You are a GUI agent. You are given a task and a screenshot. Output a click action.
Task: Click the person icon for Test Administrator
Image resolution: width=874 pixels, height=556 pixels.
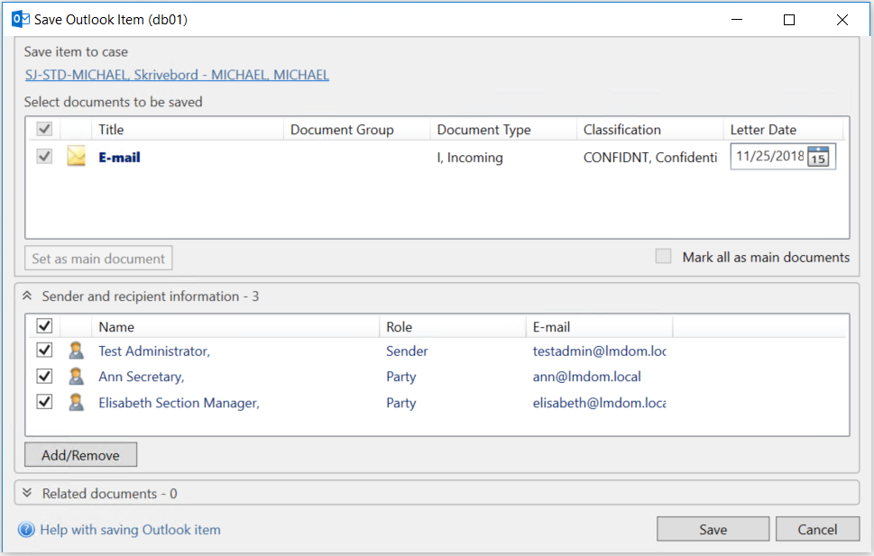tap(77, 351)
